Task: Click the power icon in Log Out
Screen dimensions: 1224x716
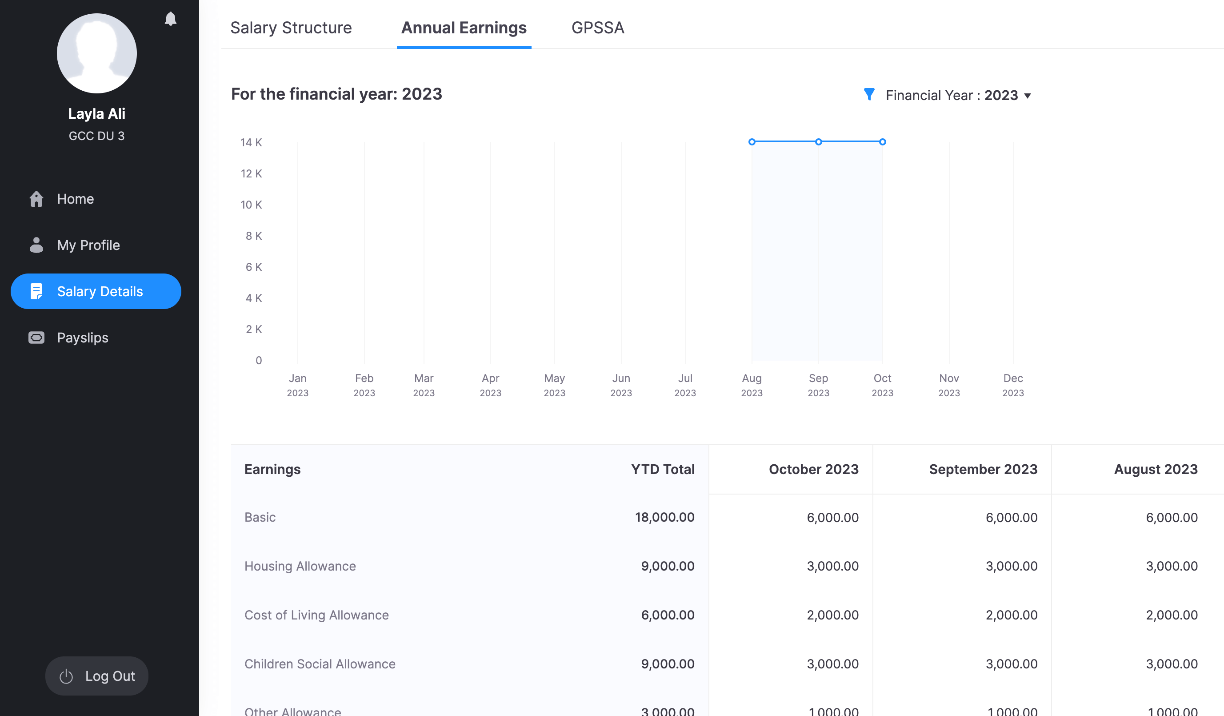Action: [x=66, y=676]
